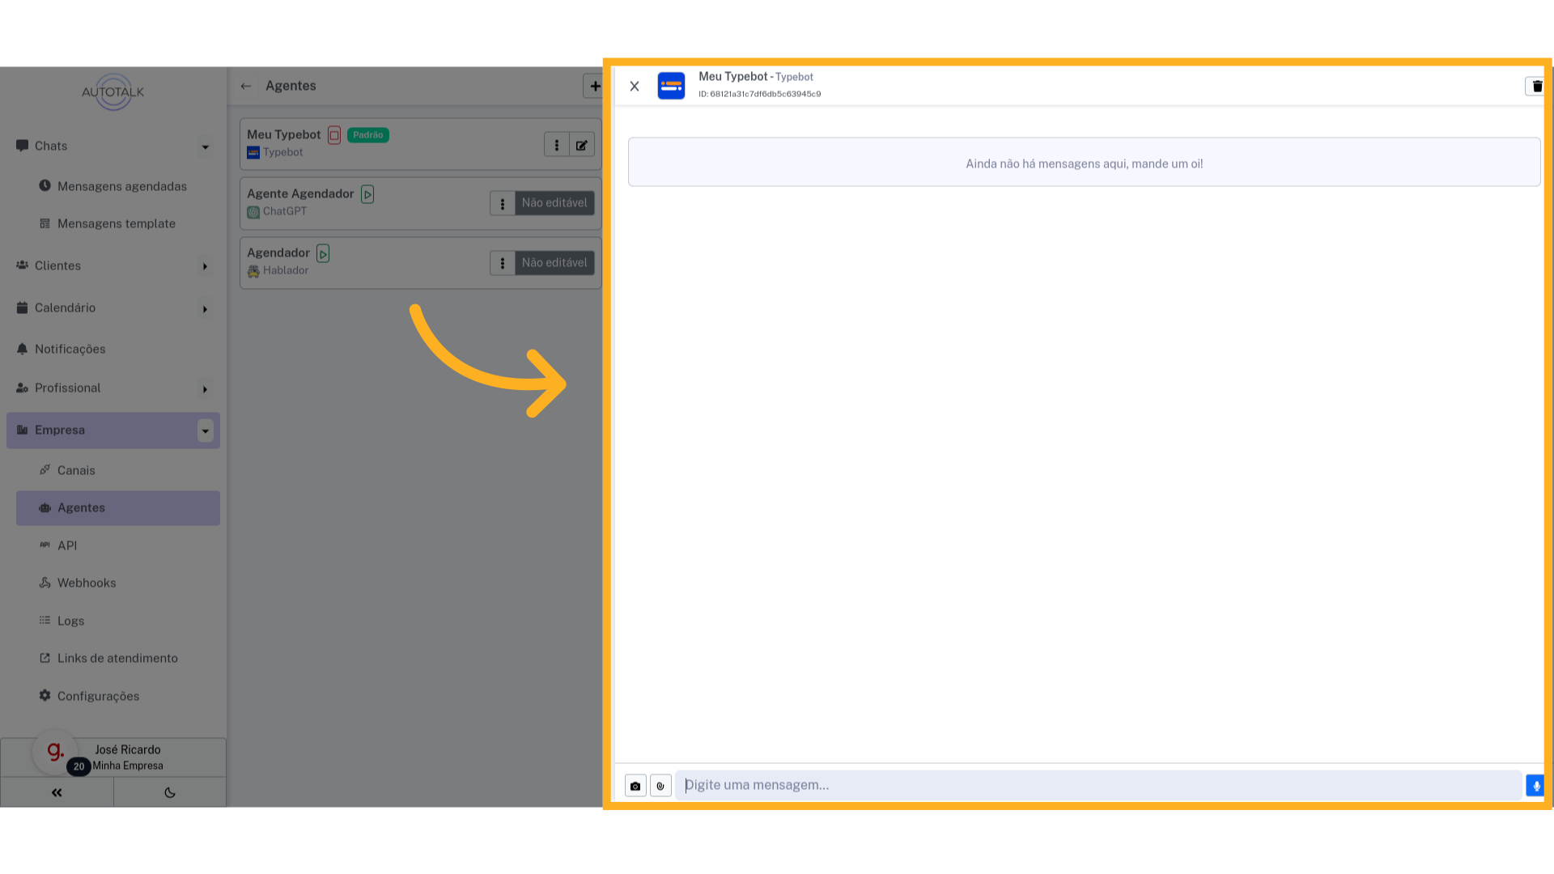Start the Agendador Hablador agent
Image resolution: width=1554 pixels, height=874 pixels.
323,253
